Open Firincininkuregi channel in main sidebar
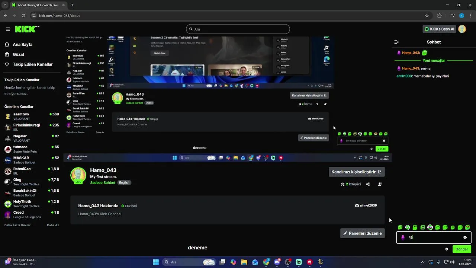 pos(32,127)
